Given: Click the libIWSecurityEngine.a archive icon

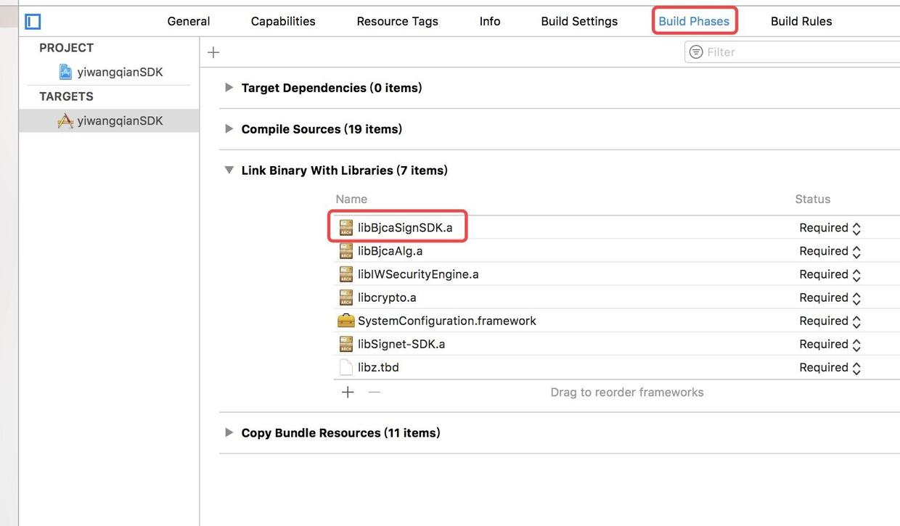Looking at the screenshot, I should [x=346, y=274].
